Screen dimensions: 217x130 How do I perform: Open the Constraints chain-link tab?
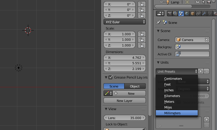tap(198, 13)
